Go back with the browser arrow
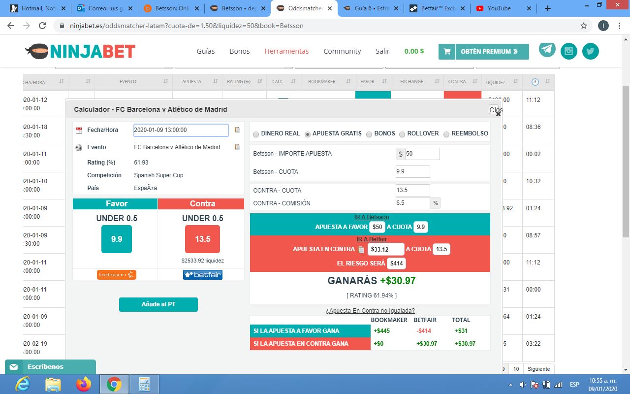 [x=11, y=26]
